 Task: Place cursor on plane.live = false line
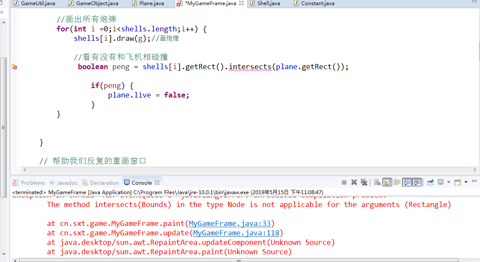149,95
